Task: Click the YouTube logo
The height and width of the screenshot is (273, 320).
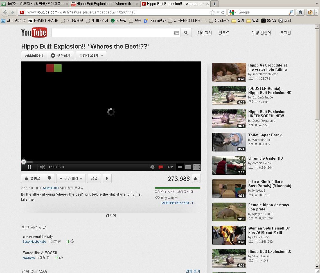Action: (x=34, y=33)
